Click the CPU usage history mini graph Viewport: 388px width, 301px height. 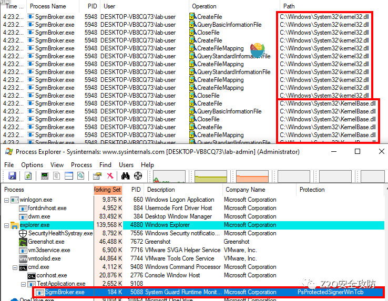[169, 177]
